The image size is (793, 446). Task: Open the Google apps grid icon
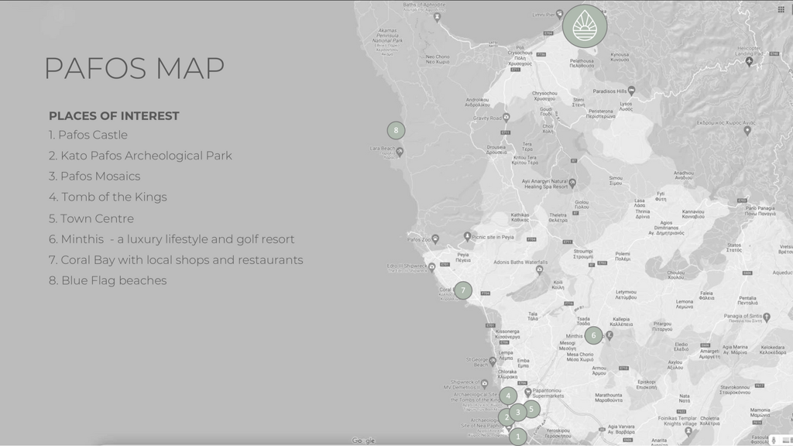(x=781, y=9)
